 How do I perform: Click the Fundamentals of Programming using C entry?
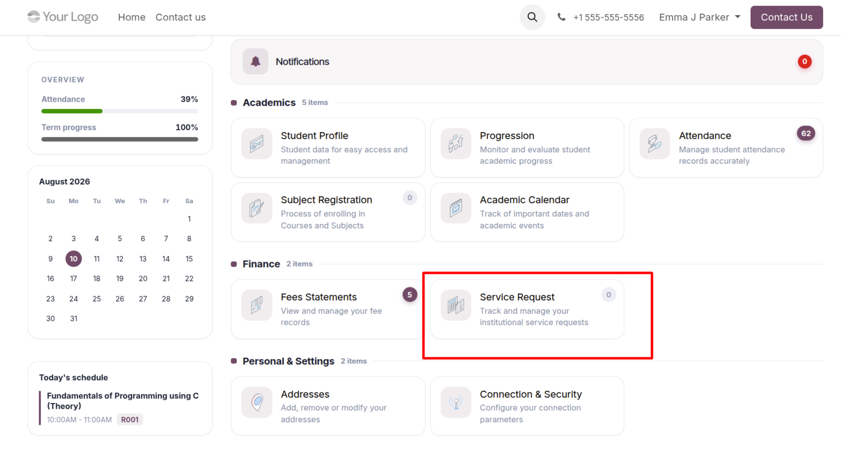[123, 401]
